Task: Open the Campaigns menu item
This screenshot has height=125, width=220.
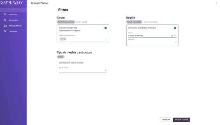Action: click(x=13, y=31)
